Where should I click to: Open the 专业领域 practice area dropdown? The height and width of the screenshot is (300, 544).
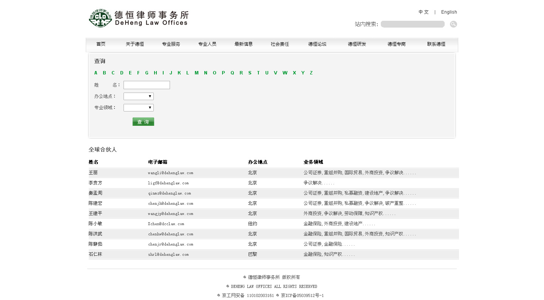[139, 108]
